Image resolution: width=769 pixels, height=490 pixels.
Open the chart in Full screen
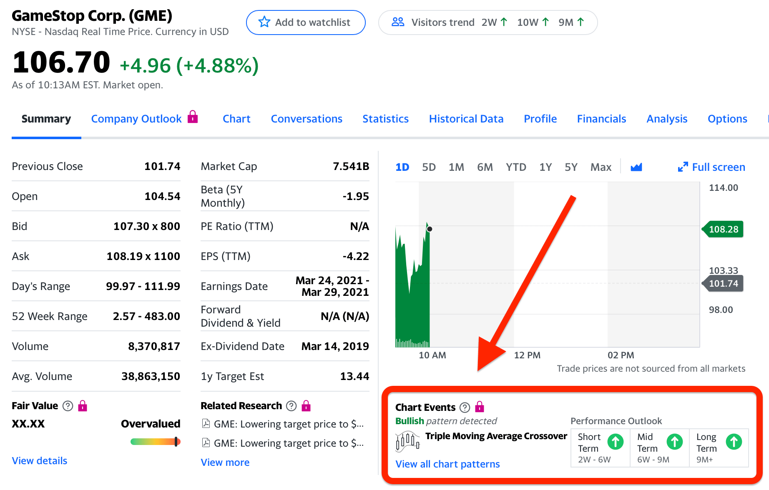(x=711, y=167)
